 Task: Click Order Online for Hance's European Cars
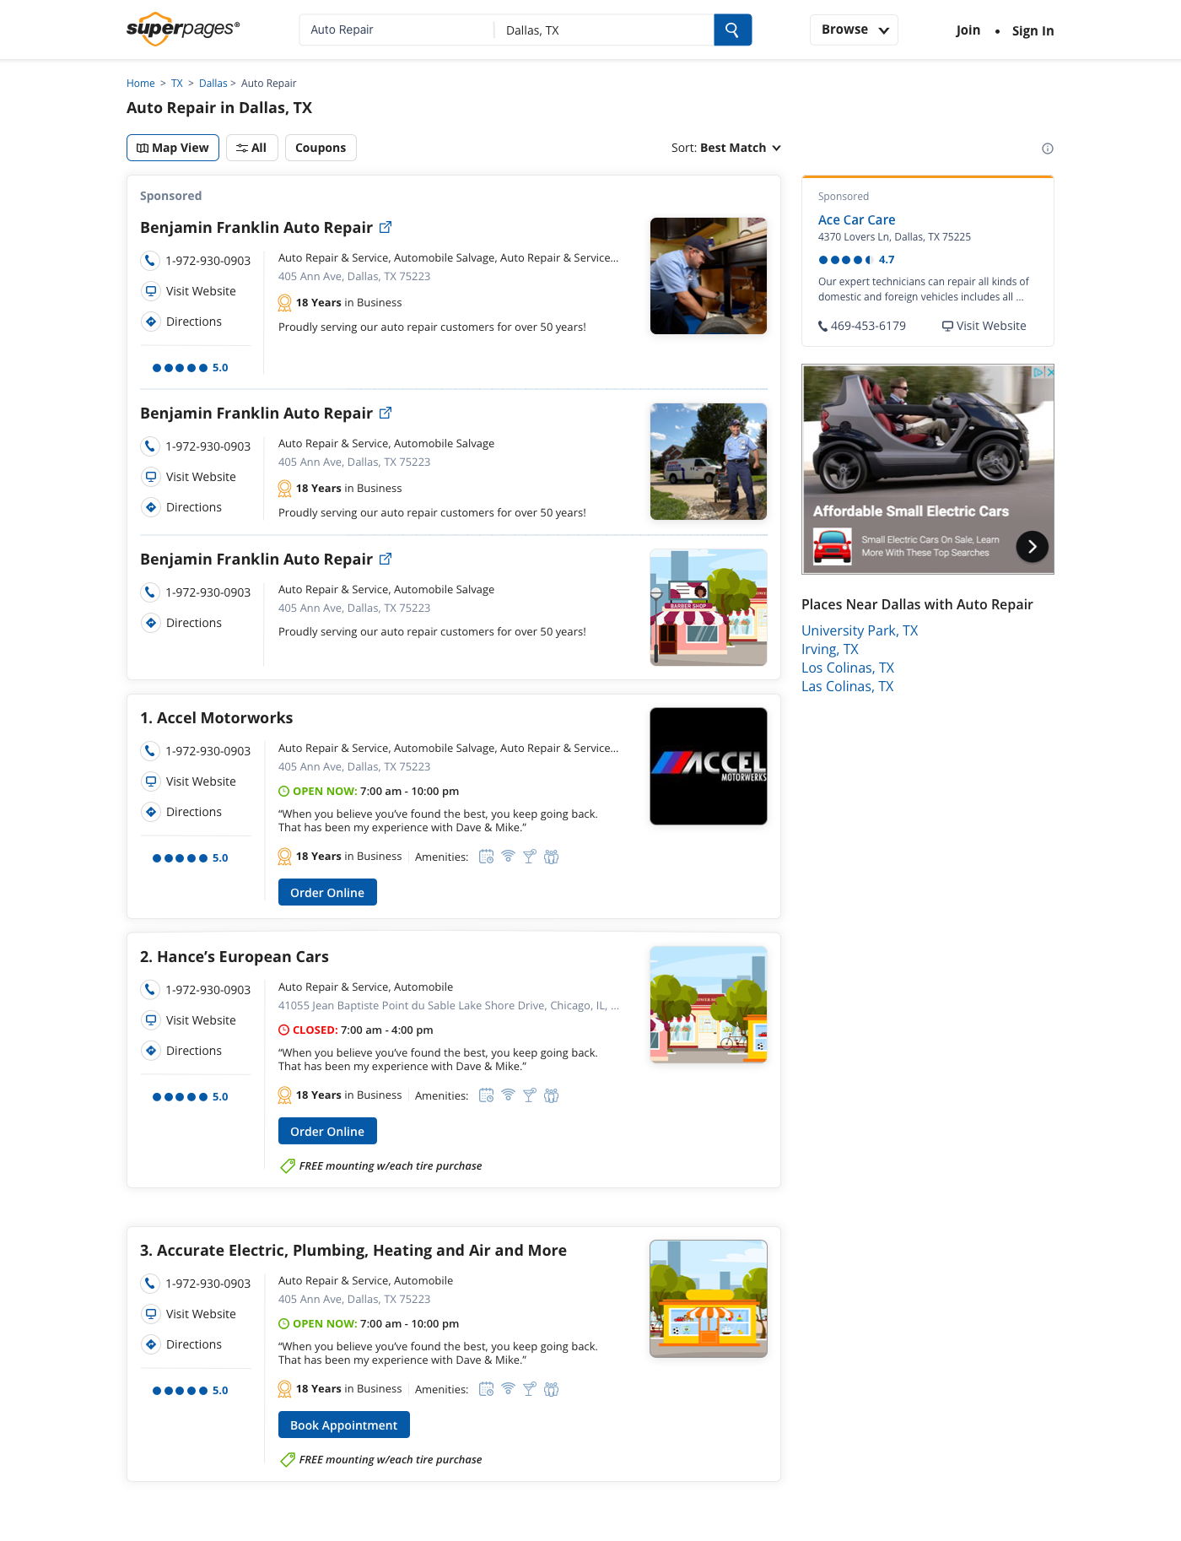(x=327, y=1131)
